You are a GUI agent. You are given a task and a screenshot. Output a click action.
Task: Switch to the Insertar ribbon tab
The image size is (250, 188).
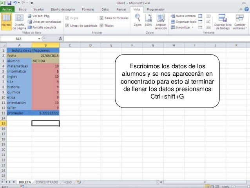(38, 9)
